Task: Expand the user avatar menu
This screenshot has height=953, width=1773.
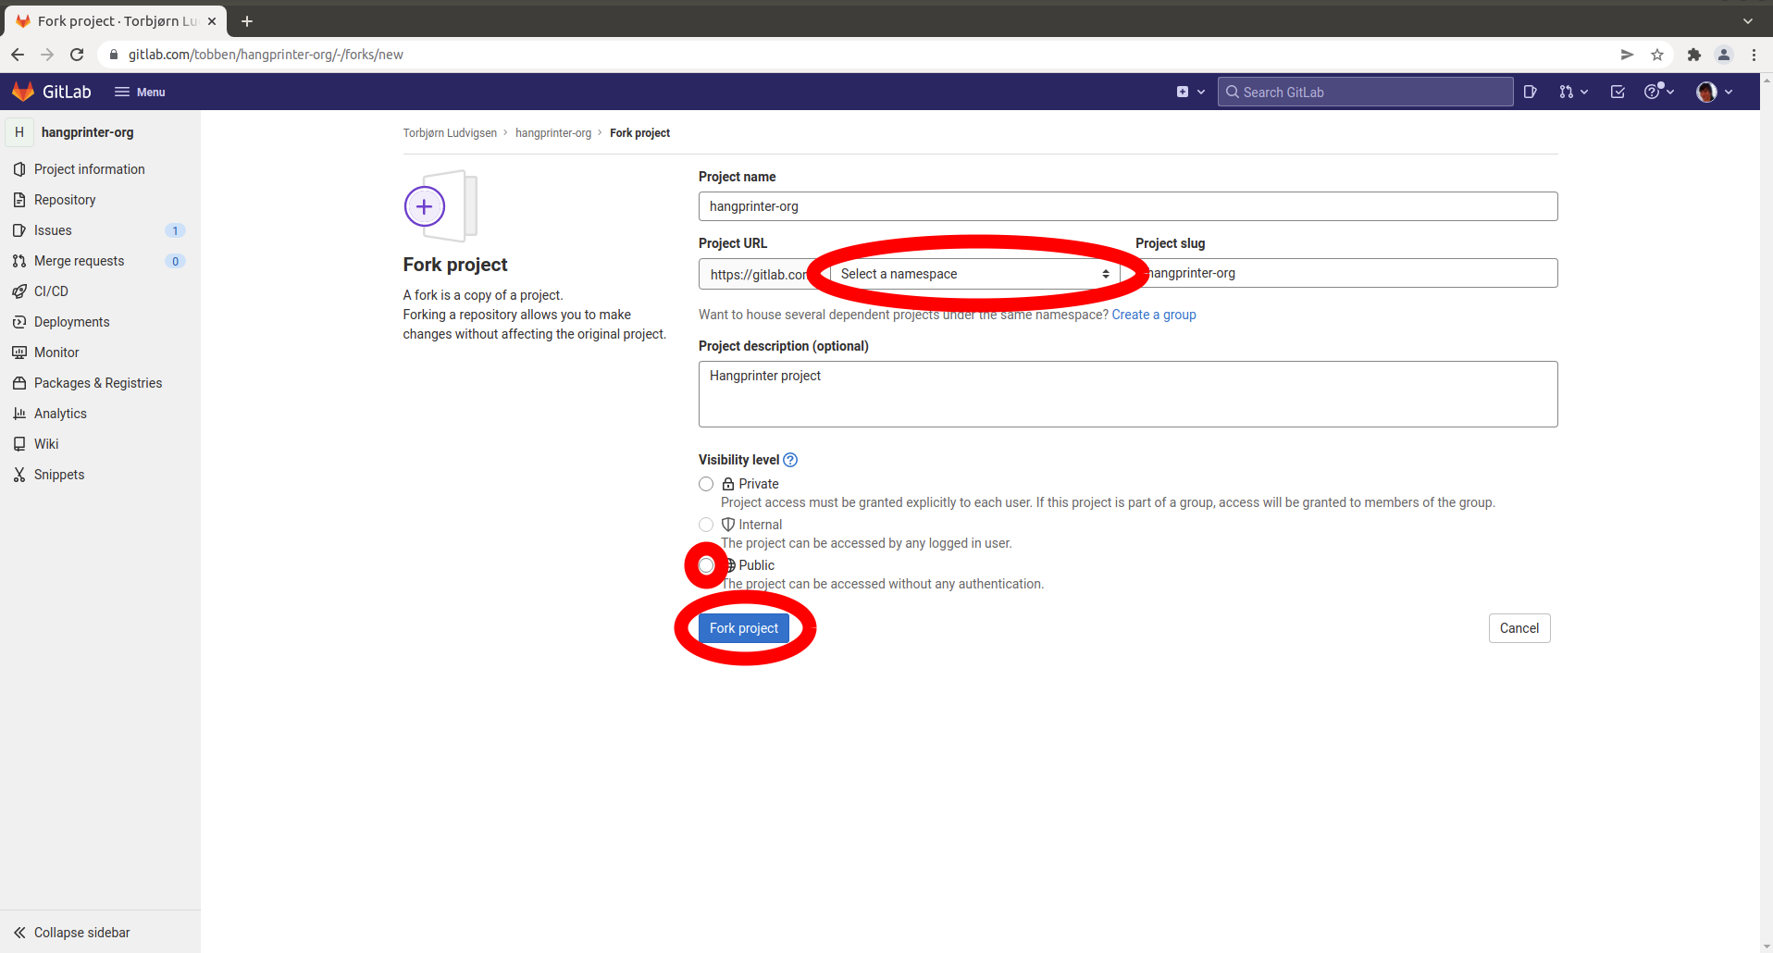Action: (x=1714, y=92)
